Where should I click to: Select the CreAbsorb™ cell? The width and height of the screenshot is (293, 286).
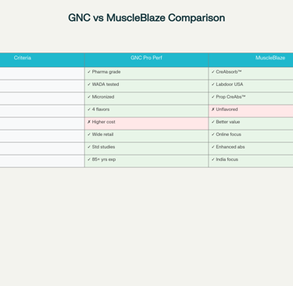251,73
